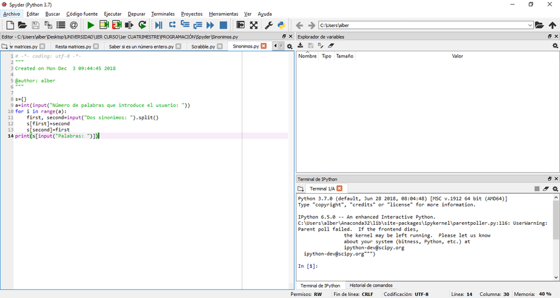Open the PYTHONPATH manager Python icon
Image resolution: width=560 pixels, height=298 pixels.
(x=281, y=25)
